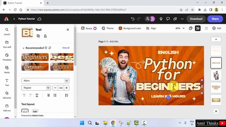Viewport: 226px width, 127px height.
Task: Click Add title next to Page 1 / 1
Action: 114,42
